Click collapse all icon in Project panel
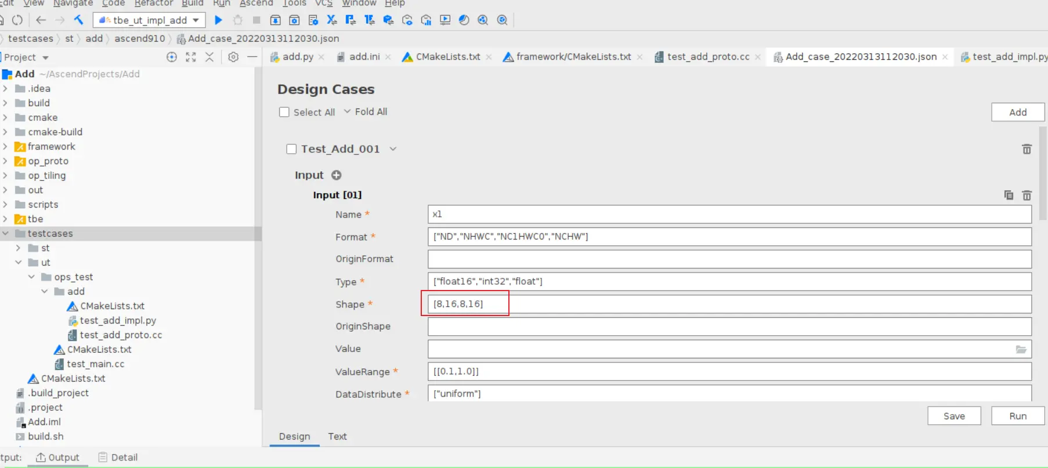This screenshot has height=468, width=1048. coord(209,57)
